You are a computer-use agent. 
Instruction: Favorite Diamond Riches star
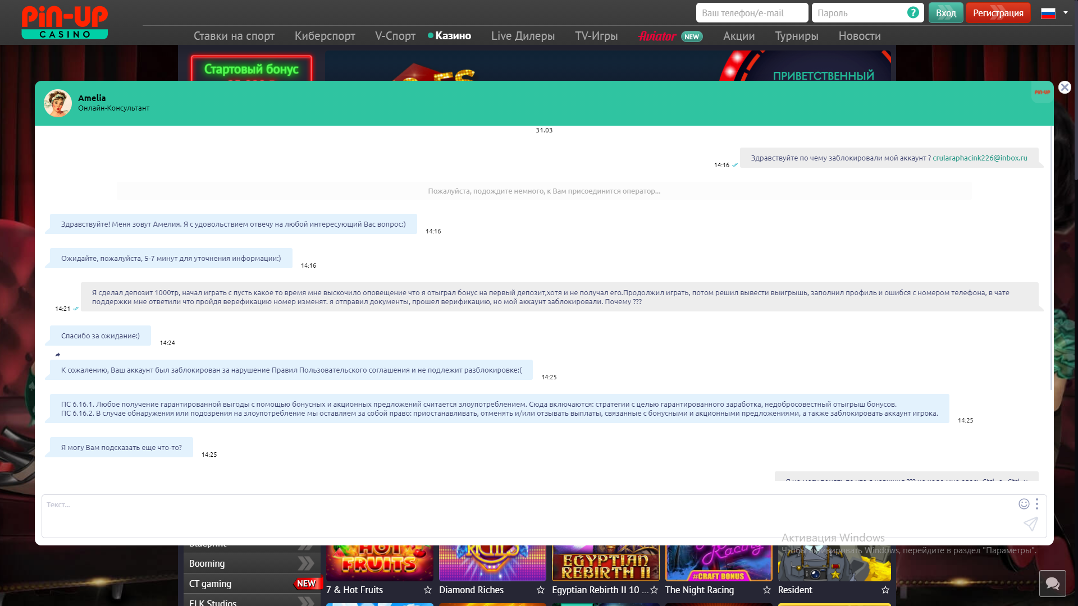pos(541,590)
